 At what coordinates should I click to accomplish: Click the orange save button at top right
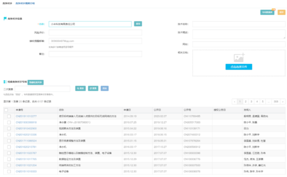[x=282, y=12]
